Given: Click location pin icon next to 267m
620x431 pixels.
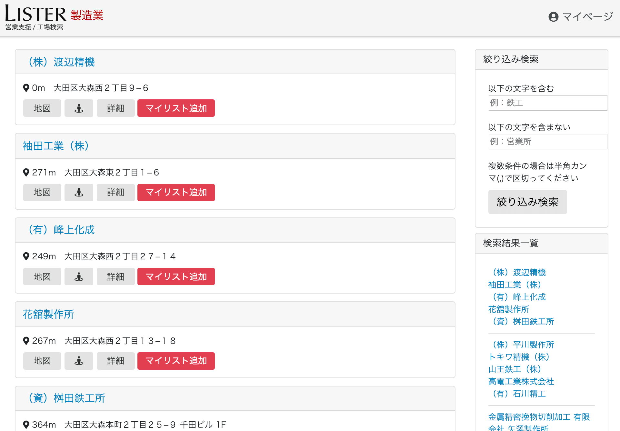Looking at the screenshot, I should point(26,341).
